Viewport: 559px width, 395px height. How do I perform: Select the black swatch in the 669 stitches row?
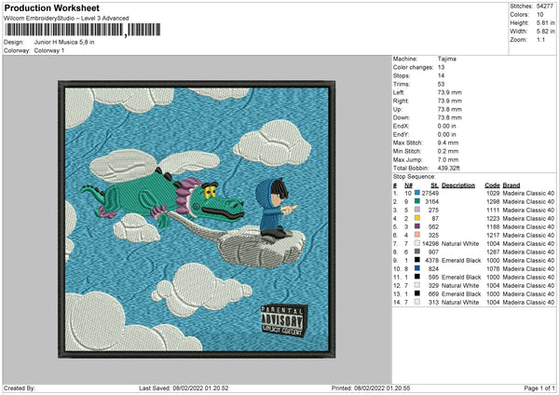tap(417, 293)
